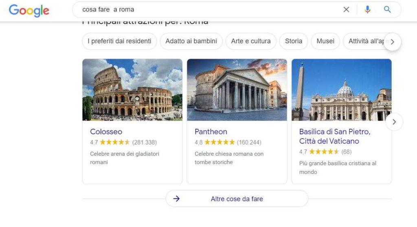Open 'Basilica di San Pietro, Città del Vaticano' link
The width and height of the screenshot is (417, 227).
pyautogui.click(x=335, y=136)
